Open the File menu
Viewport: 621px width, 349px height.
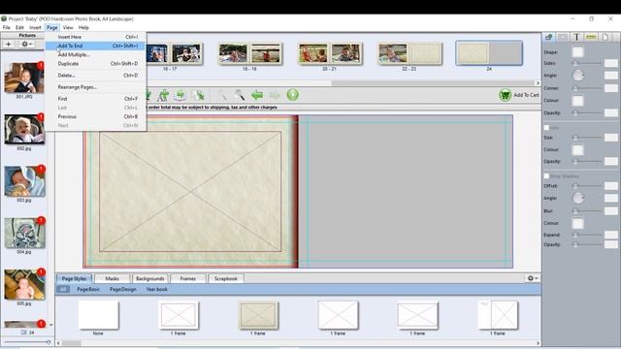click(7, 28)
